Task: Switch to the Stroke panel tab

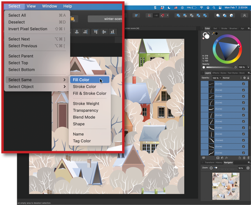Action: click(224, 28)
